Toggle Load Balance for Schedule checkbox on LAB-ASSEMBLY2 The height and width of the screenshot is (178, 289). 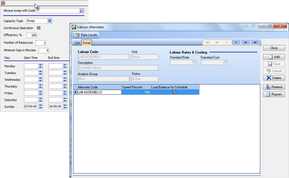[x=174, y=92]
